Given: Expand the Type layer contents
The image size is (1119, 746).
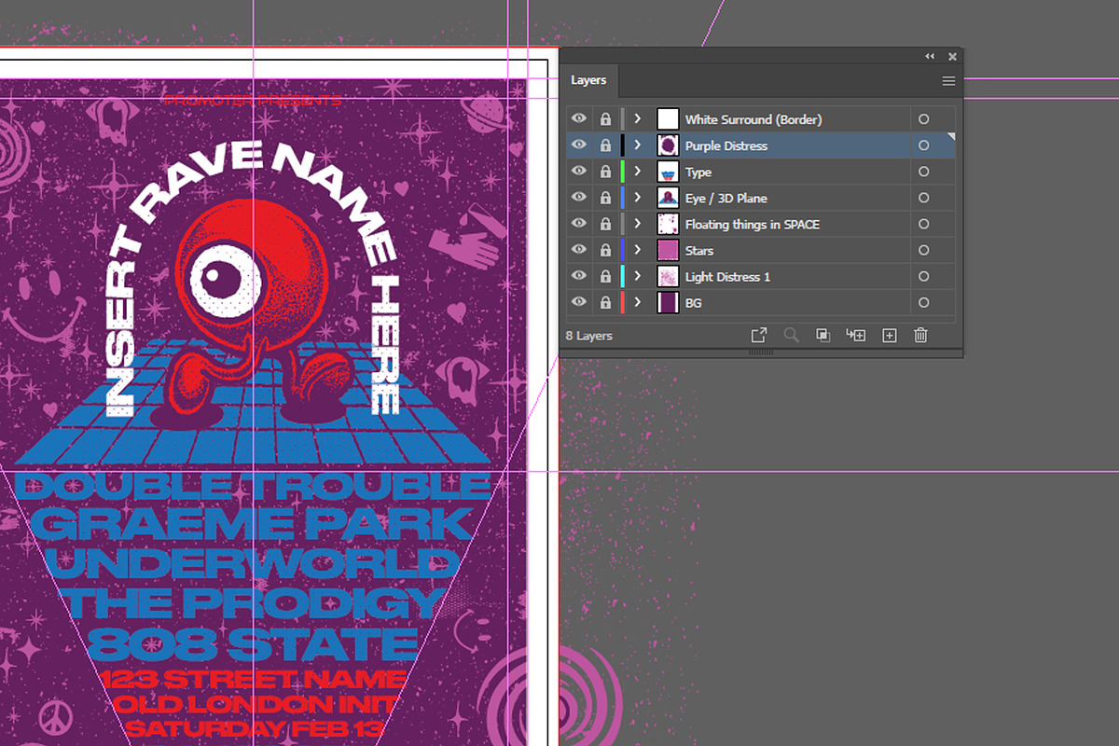Looking at the screenshot, I should [637, 171].
